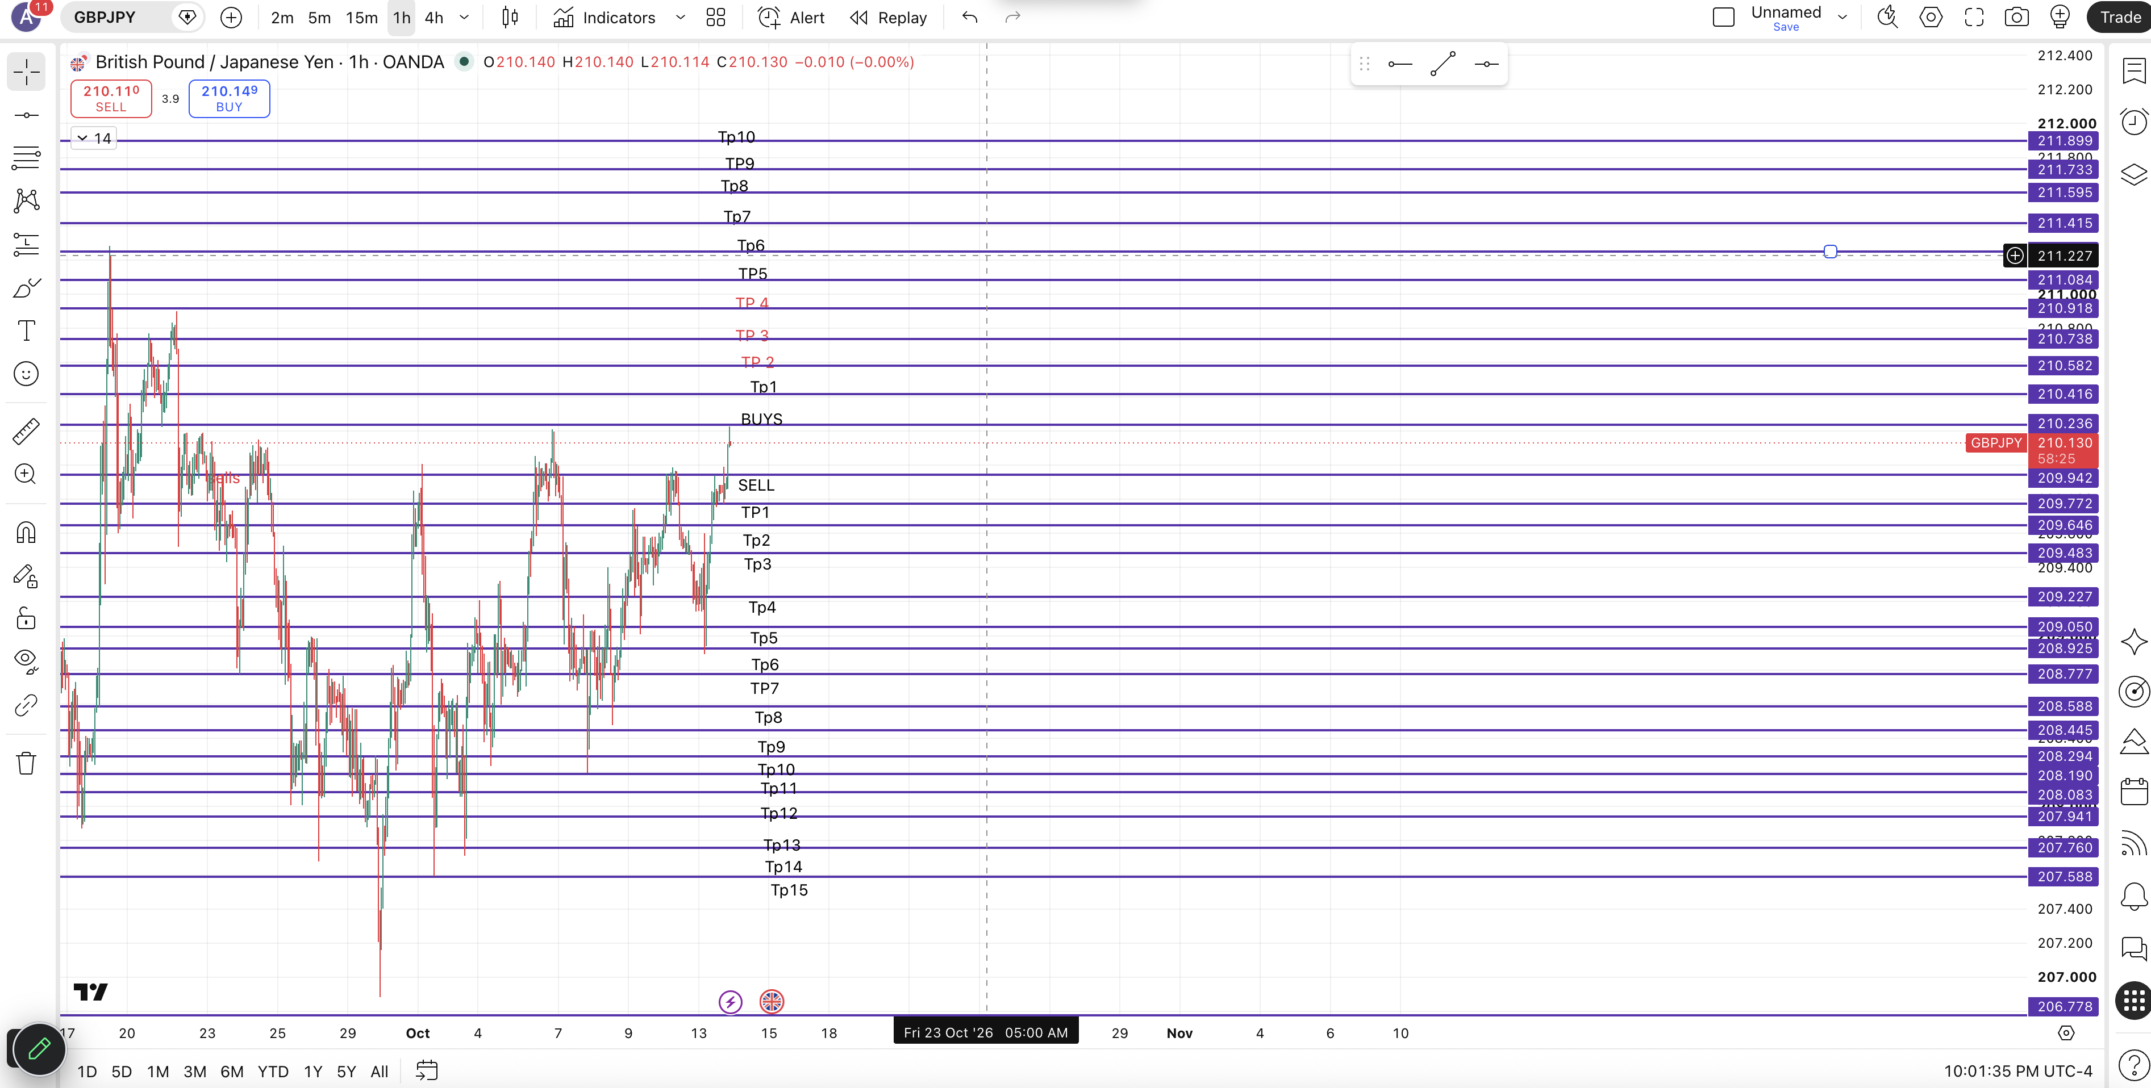Open the layout selection grid
Viewport: 2151px width, 1088px height.
[716, 18]
